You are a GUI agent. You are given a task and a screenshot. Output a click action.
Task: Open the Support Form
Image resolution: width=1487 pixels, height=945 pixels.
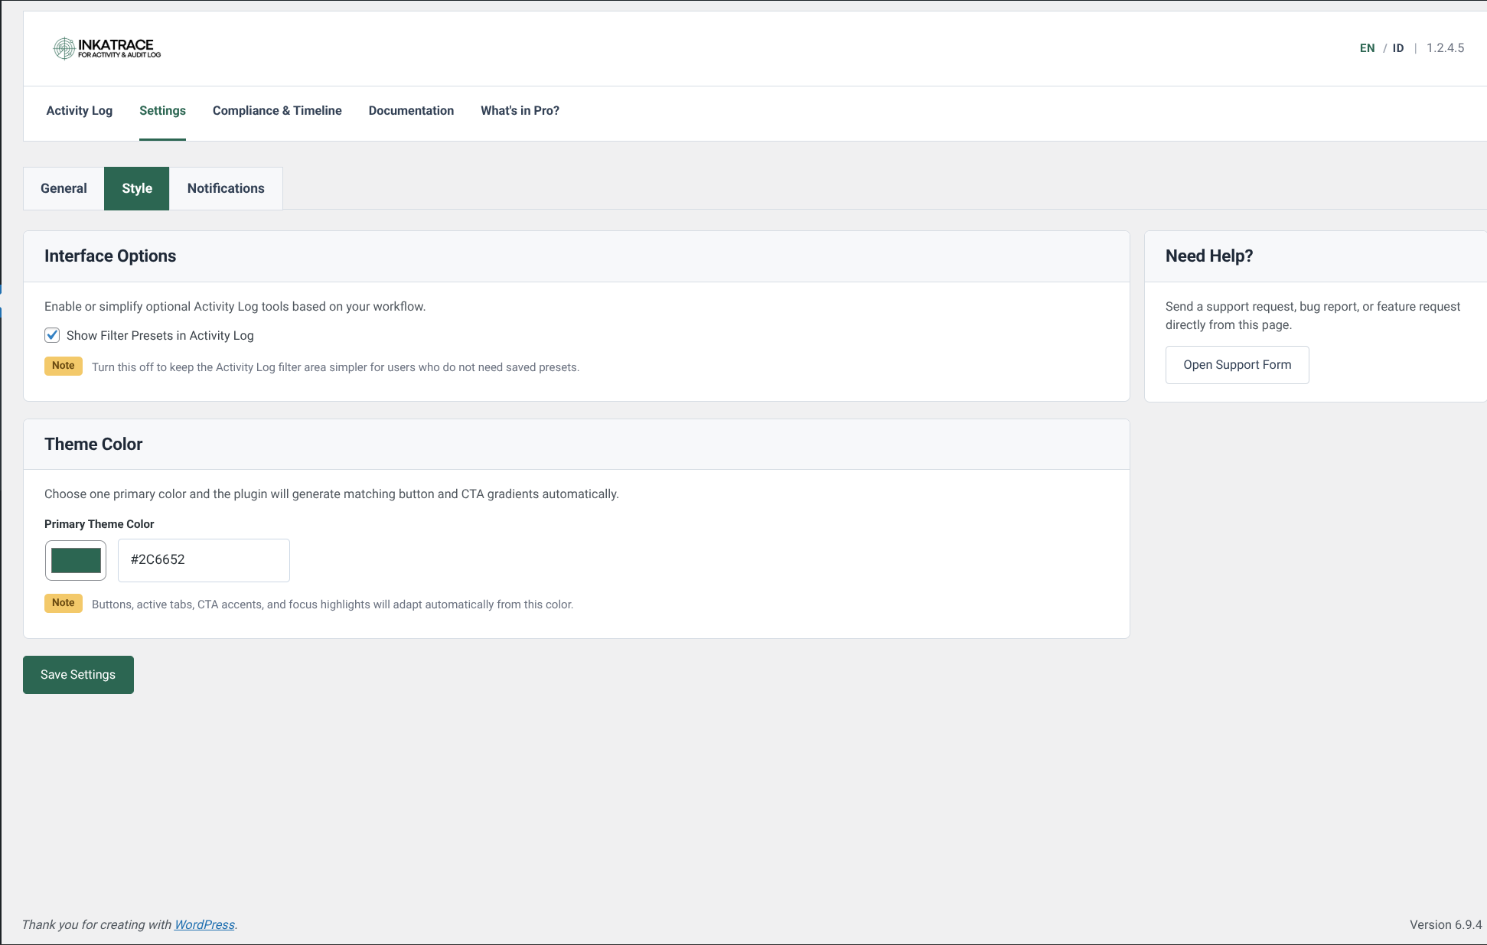pyautogui.click(x=1237, y=364)
